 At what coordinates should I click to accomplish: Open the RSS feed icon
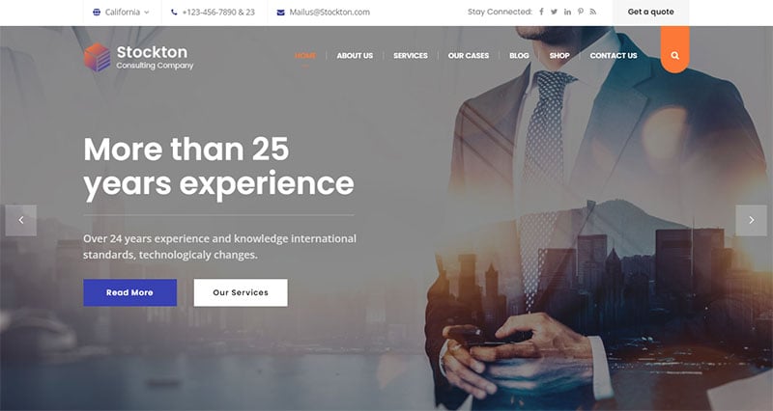point(593,12)
